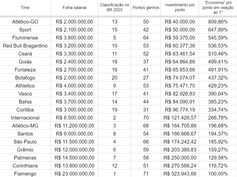Click the Investimento por ponto header
The width and height of the screenshot is (237, 177).
point(180,7)
